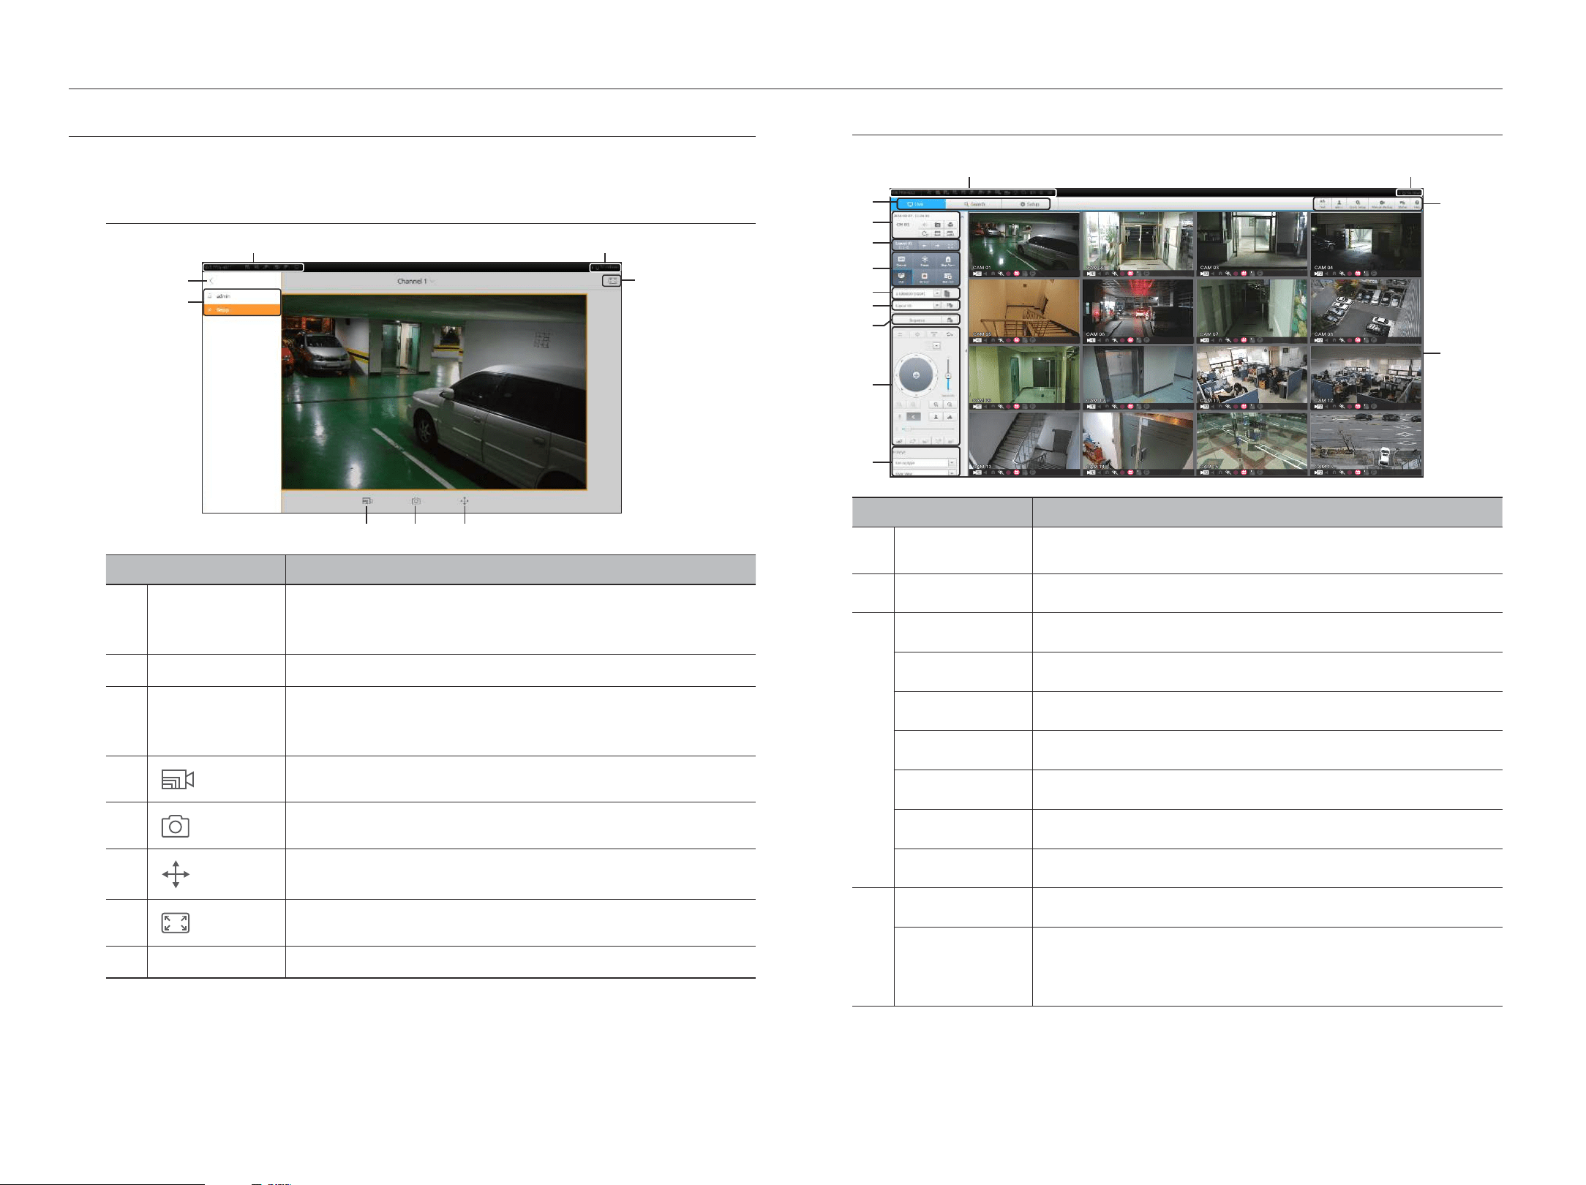
Task: Click the printer icon in the CM 01 panel
Action: (x=950, y=225)
